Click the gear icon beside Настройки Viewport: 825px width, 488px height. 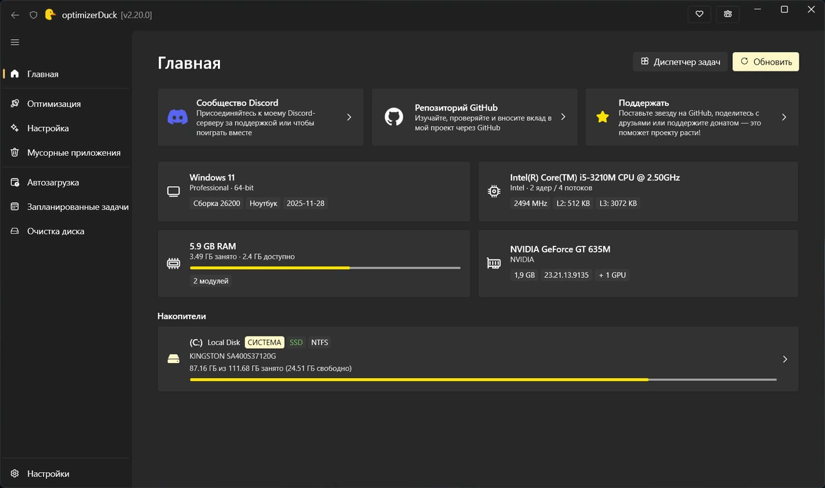(15, 474)
